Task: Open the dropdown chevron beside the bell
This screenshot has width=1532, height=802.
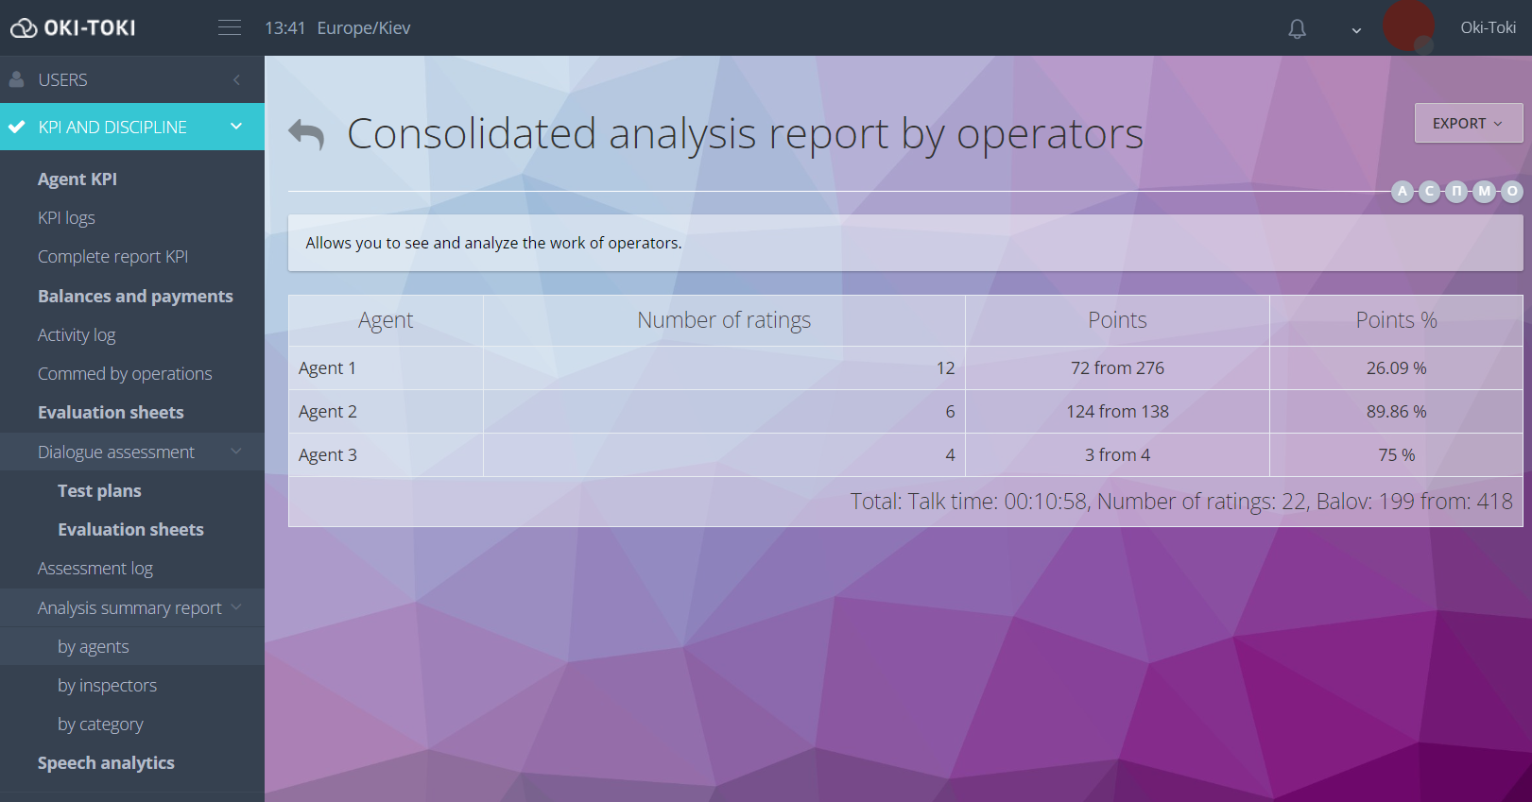Action: [x=1356, y=30]
